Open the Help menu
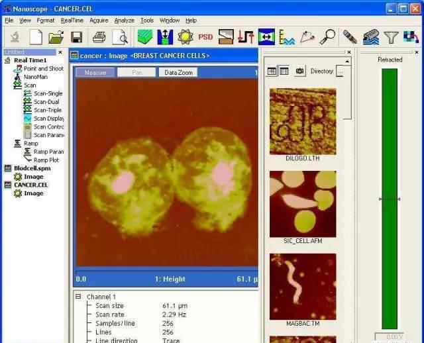Image resolution: width=424 pixels, height=343 pixels. click(x=191, y=21)
